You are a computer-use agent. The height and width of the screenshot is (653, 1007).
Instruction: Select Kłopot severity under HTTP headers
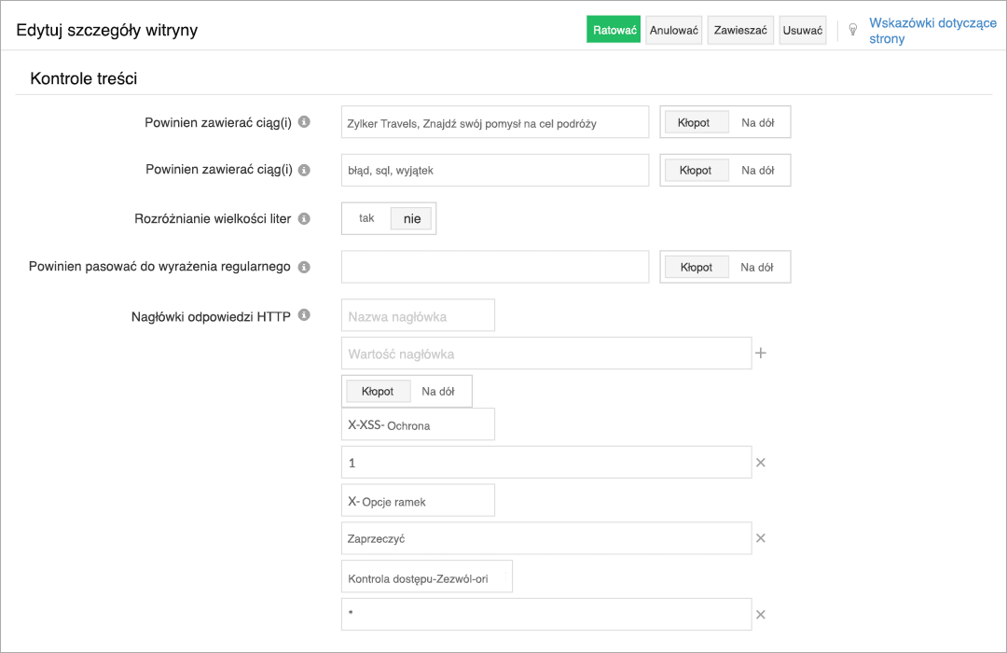(x=378, y=391)
